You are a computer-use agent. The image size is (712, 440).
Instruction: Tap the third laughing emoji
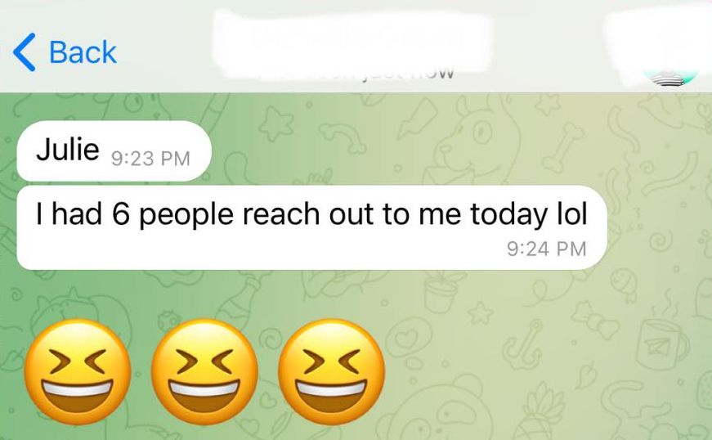tap(332, 372)
